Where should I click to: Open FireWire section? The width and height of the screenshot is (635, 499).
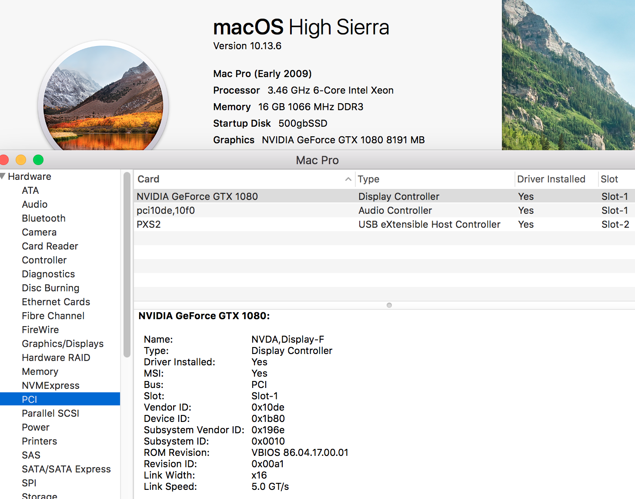[40, 330]
